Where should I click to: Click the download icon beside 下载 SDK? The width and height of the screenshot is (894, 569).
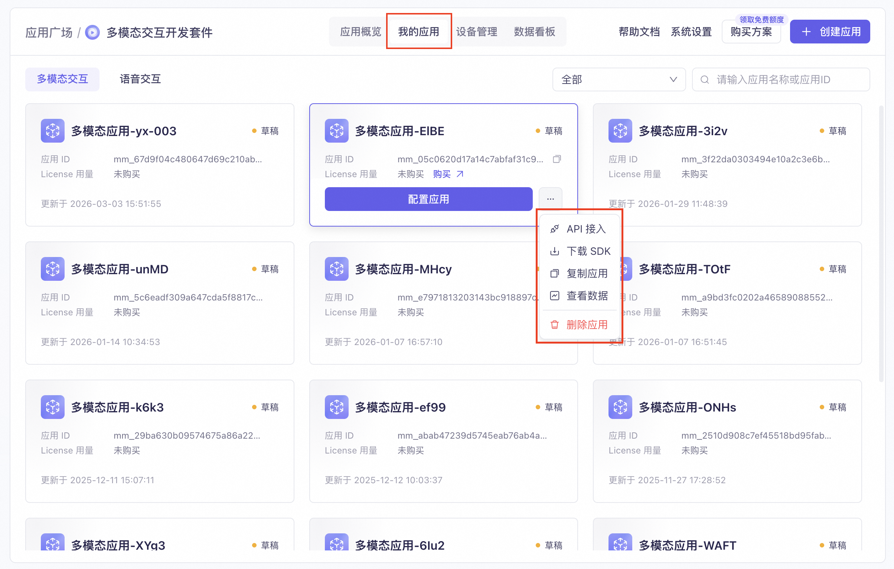(555, 251)
